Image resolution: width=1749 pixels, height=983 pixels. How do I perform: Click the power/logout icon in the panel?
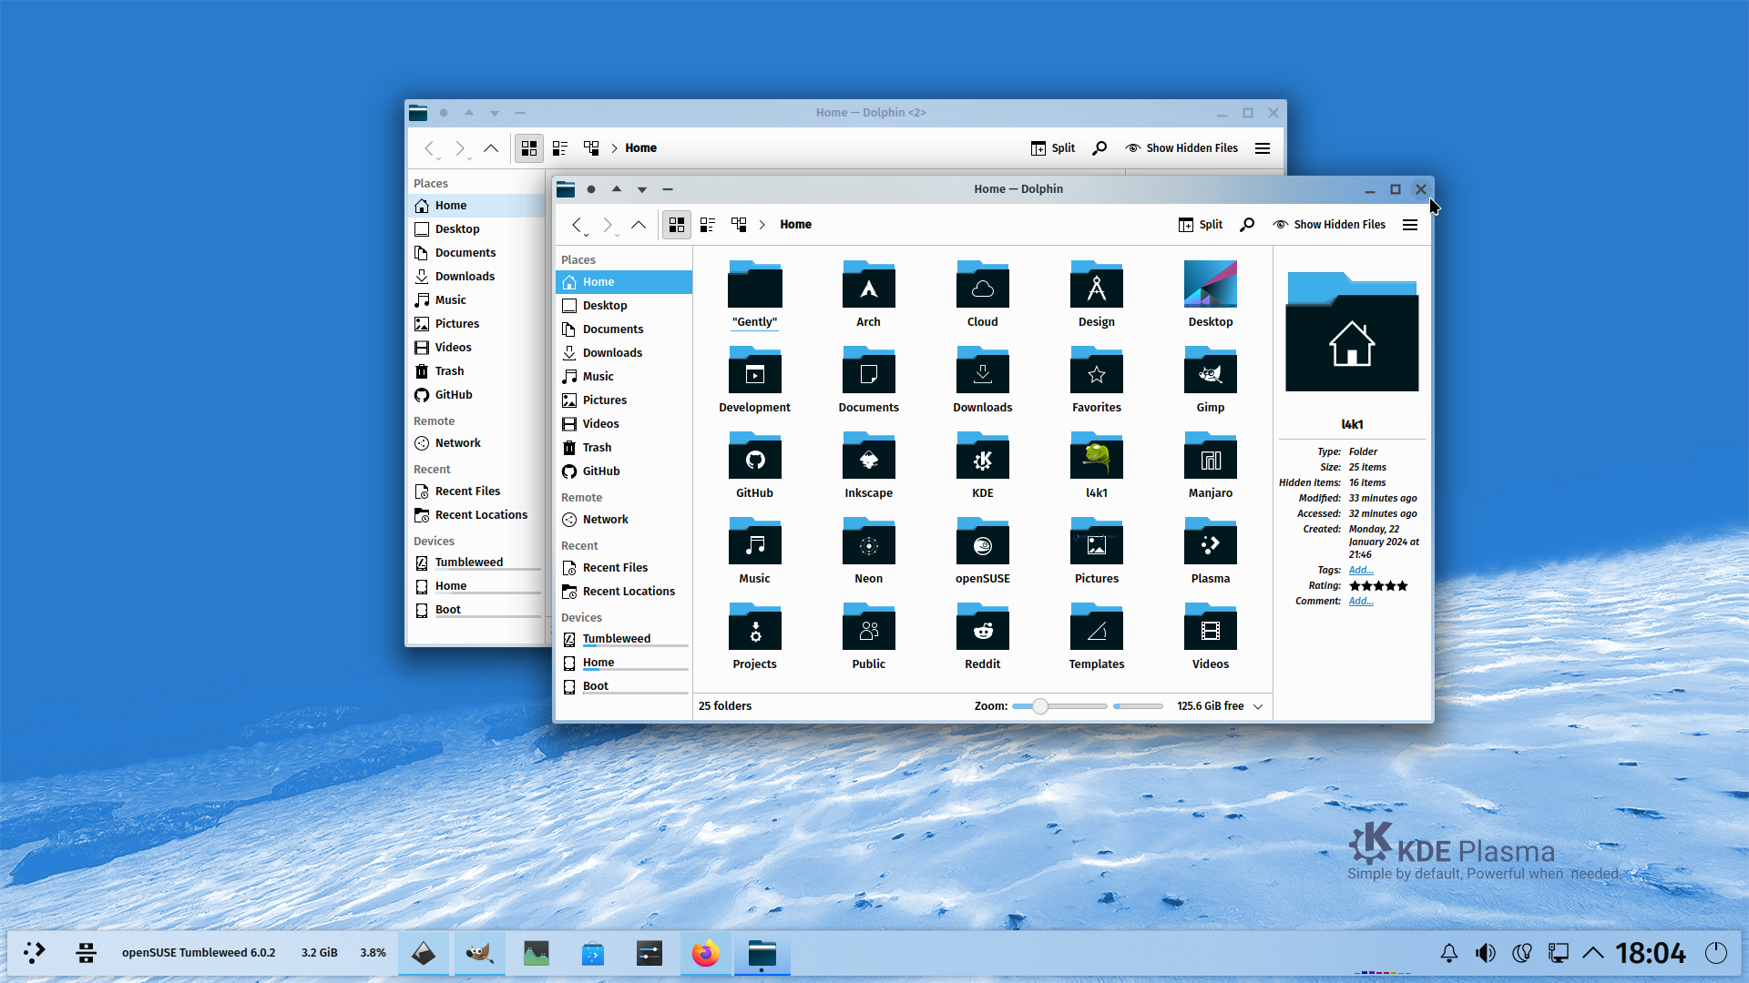pyautogui.click(x=1716, y=953)
